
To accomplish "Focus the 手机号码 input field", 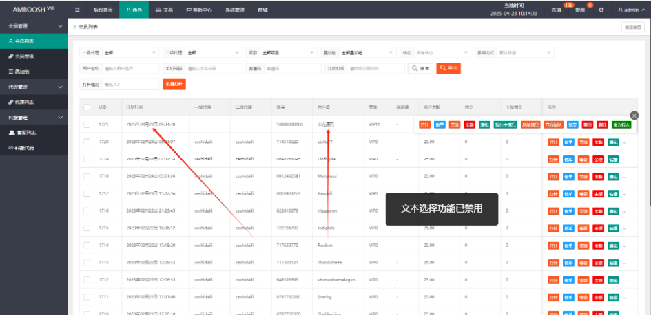I will [214, 68].
